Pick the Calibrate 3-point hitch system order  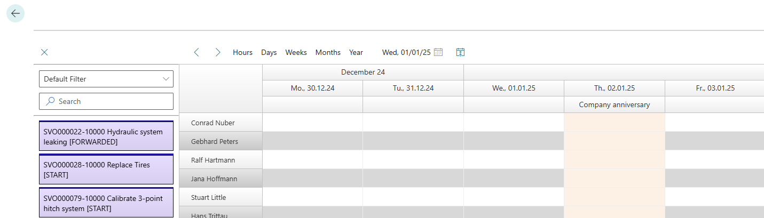(106, 203)
